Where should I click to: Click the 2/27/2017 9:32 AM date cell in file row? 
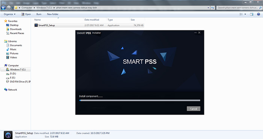94,25
